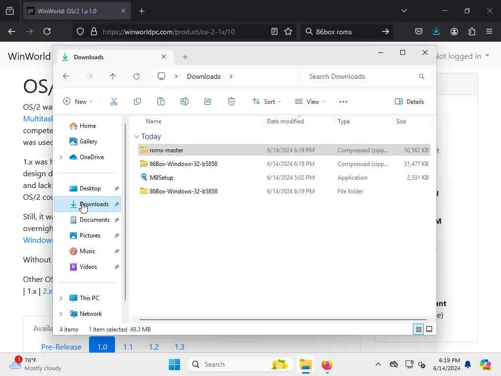Open notification bell in system tray

(468, 364)
